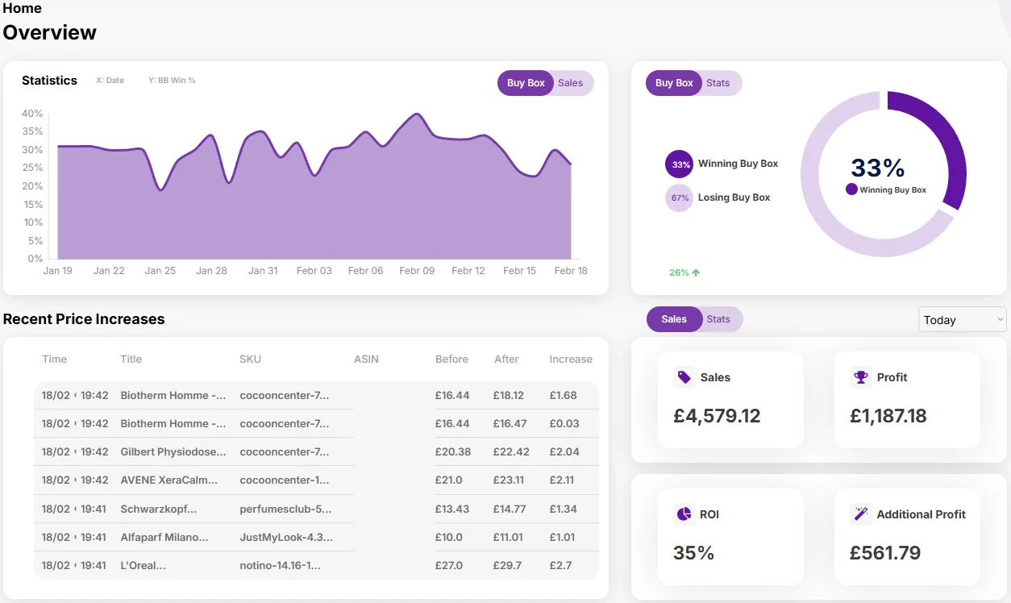Click the 67% Losing Buy Box circle badge
Viewport: 1011px width, 603px height.
coord(679,198)
